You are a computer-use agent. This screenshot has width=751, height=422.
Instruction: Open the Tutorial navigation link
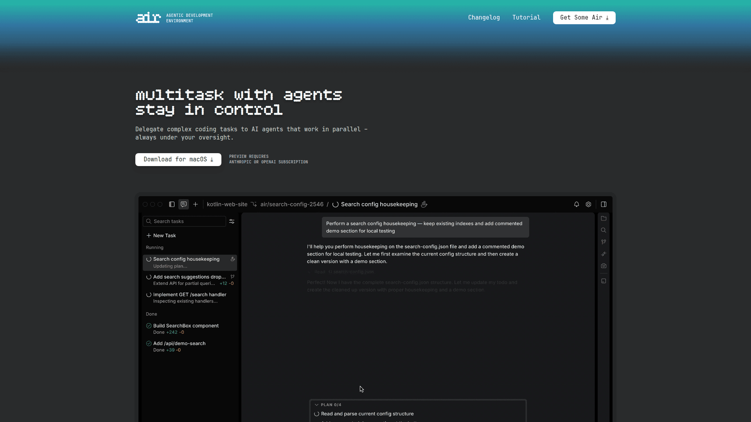[x=526, y=18]
